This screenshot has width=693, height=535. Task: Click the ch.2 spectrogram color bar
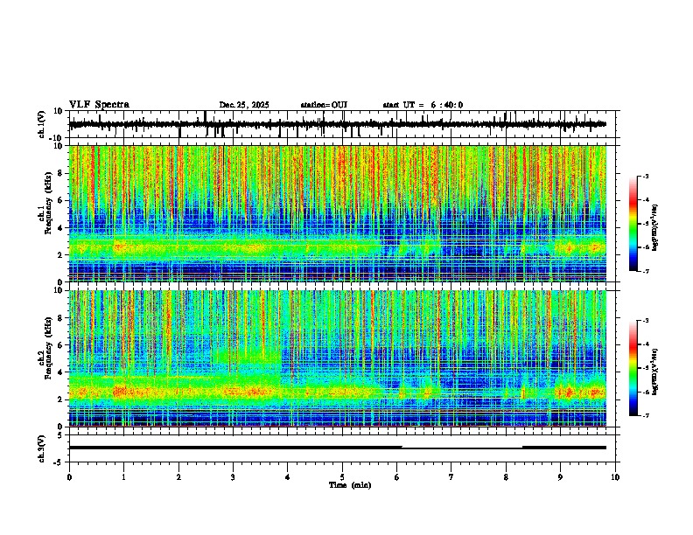click(x=633, y=368)
